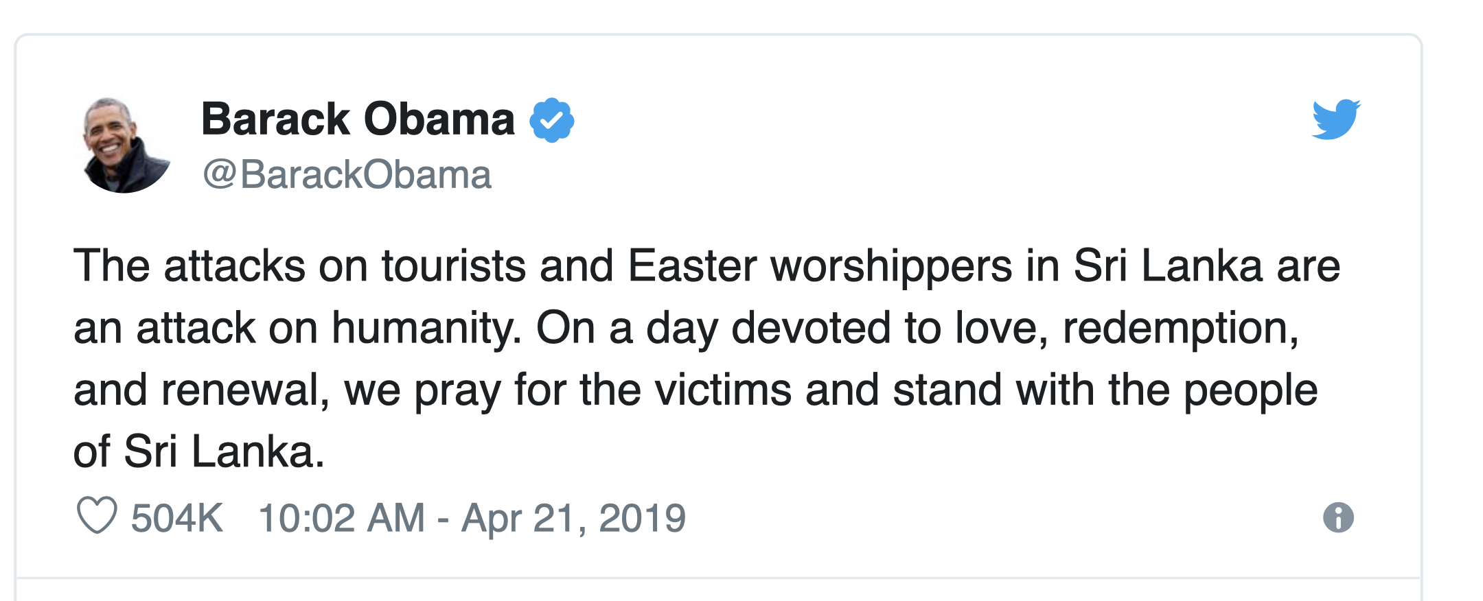Screen dimensions: 1483x601
Task: Click the last tweet line 'of Sri Lanka.'
Action: coord(199,451)
